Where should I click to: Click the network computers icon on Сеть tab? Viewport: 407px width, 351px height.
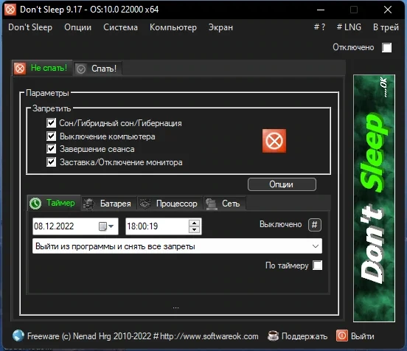pyautogui.click(x=212, y=204)
